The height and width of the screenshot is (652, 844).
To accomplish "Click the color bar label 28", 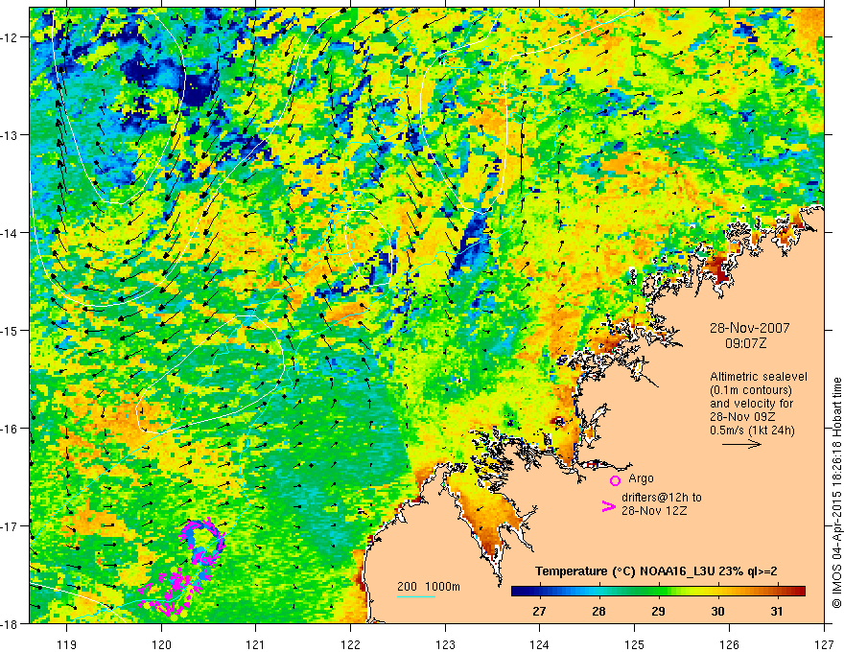I will [x=598, y=611].
